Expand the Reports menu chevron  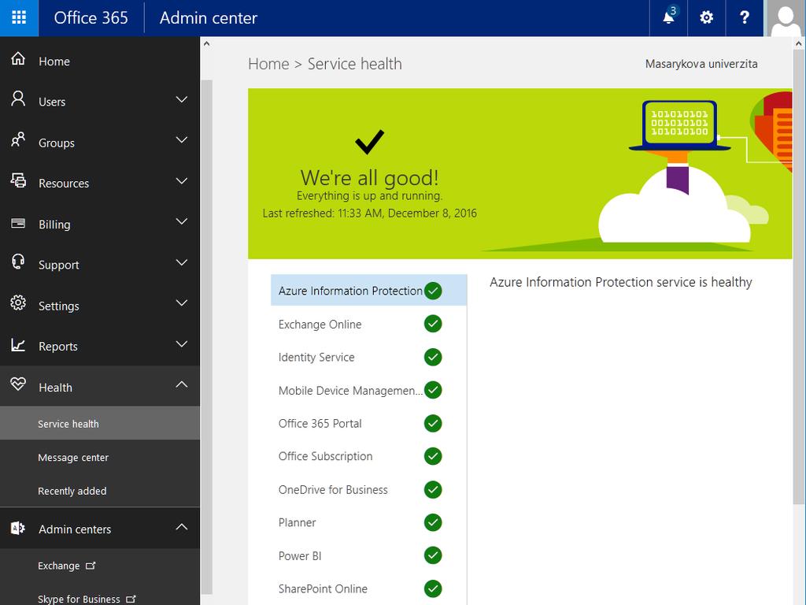point(182,344)
